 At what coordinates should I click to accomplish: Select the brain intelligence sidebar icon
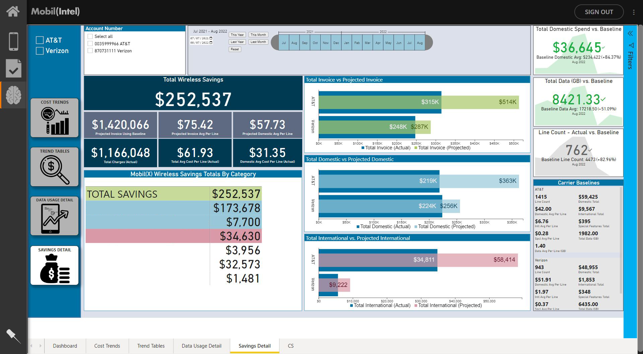pyautogui.click(x=13, y=95)
